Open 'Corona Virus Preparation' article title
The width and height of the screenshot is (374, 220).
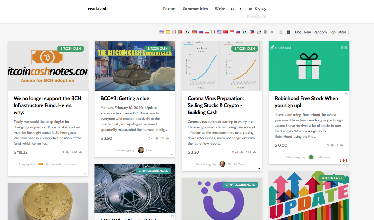click(x=216, y=105)
